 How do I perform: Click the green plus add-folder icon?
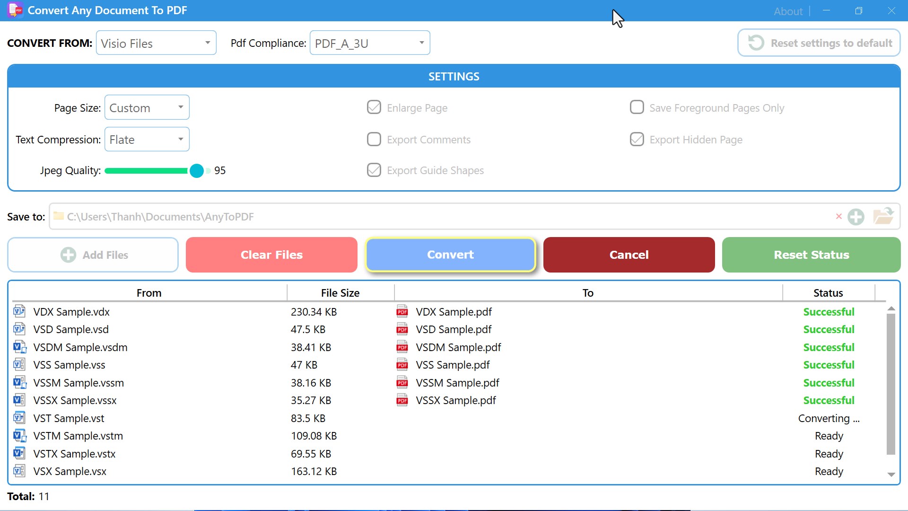856,217
